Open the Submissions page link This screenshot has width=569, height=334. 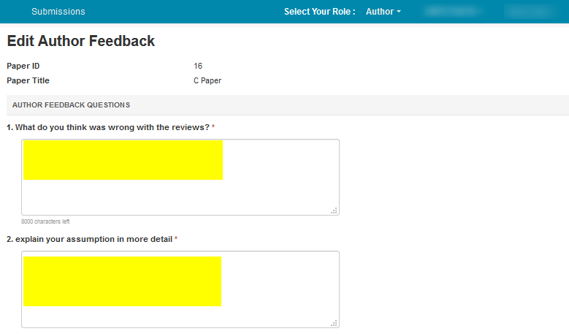(58, 12)
